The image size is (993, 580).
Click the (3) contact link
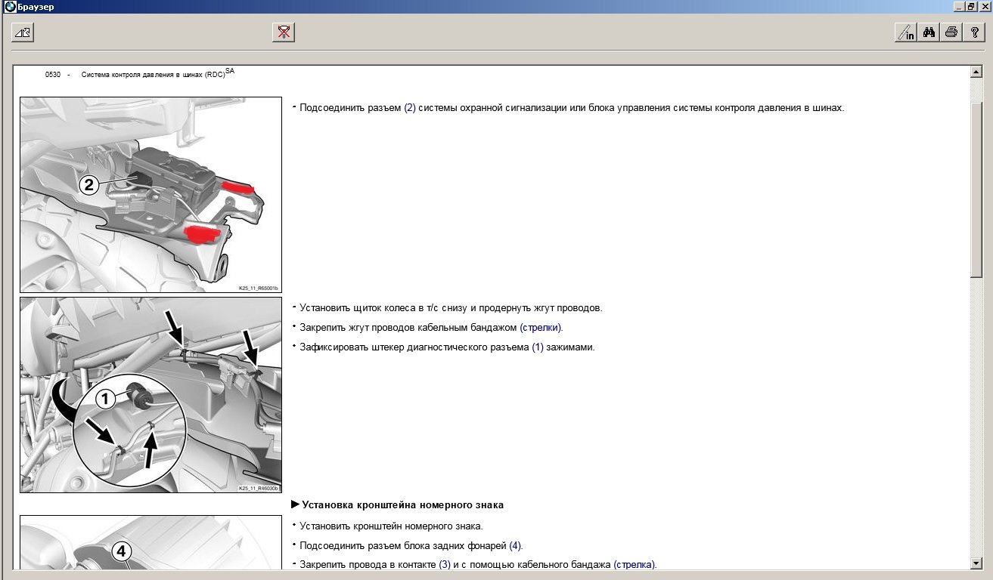coord(445,565)
